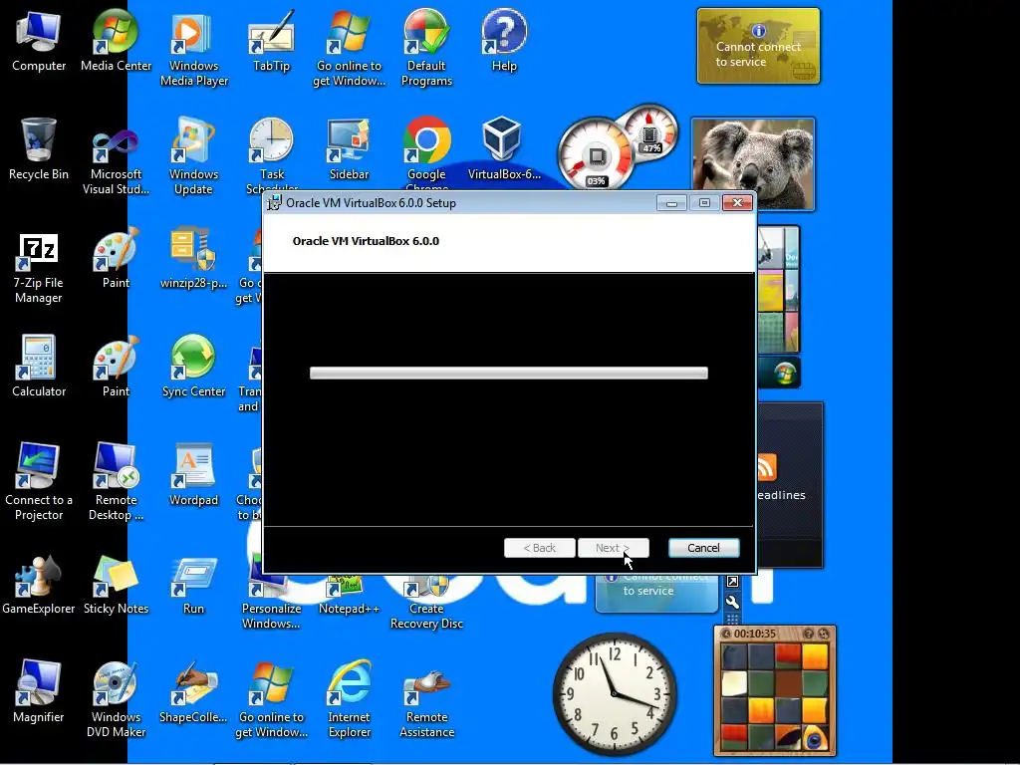Click the Windows Media Center gadget orb
Viewport: 1020px width, 765px height.
(x=785, y=373)
